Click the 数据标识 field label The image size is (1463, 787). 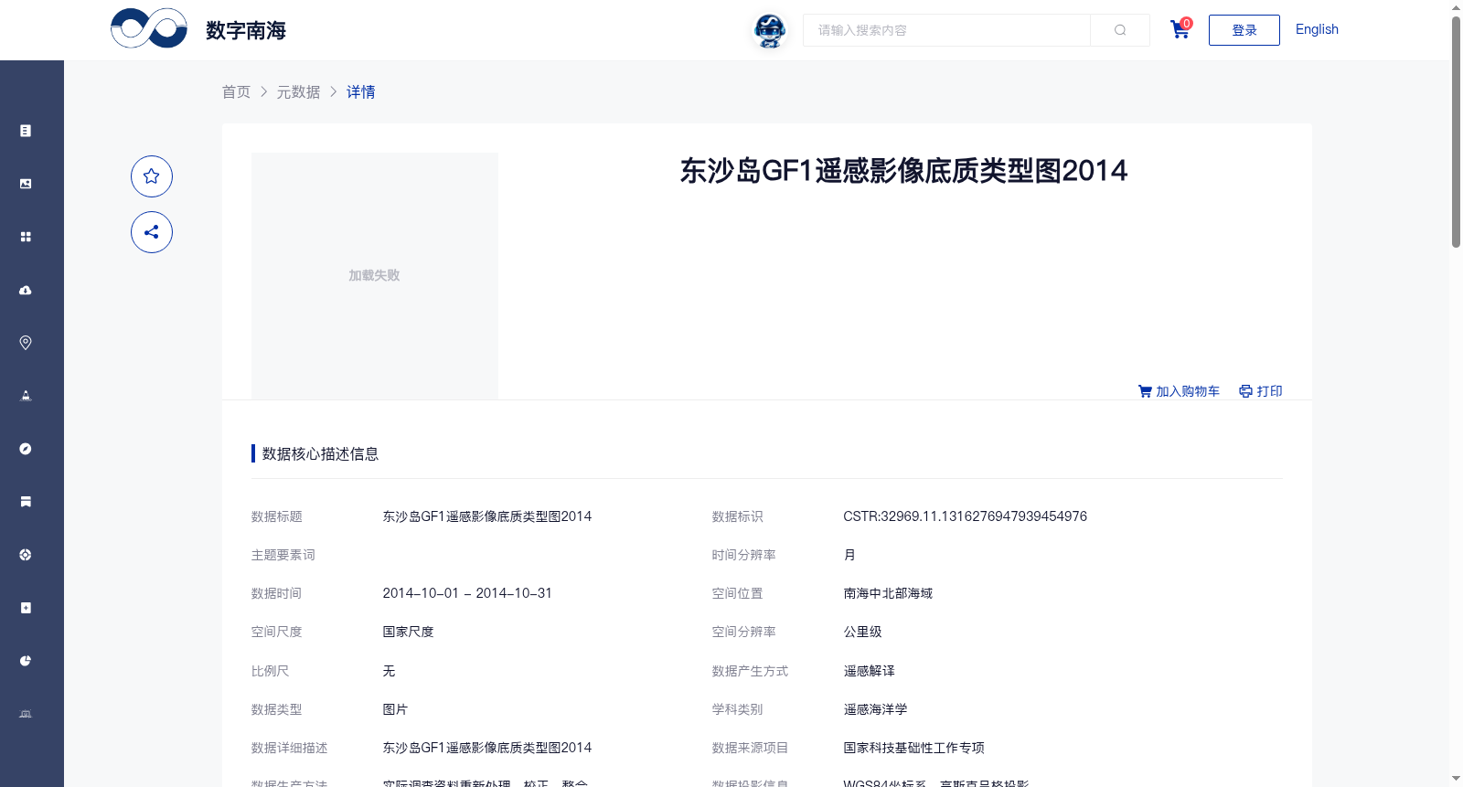pyautogui.click(x=738, y=516)
